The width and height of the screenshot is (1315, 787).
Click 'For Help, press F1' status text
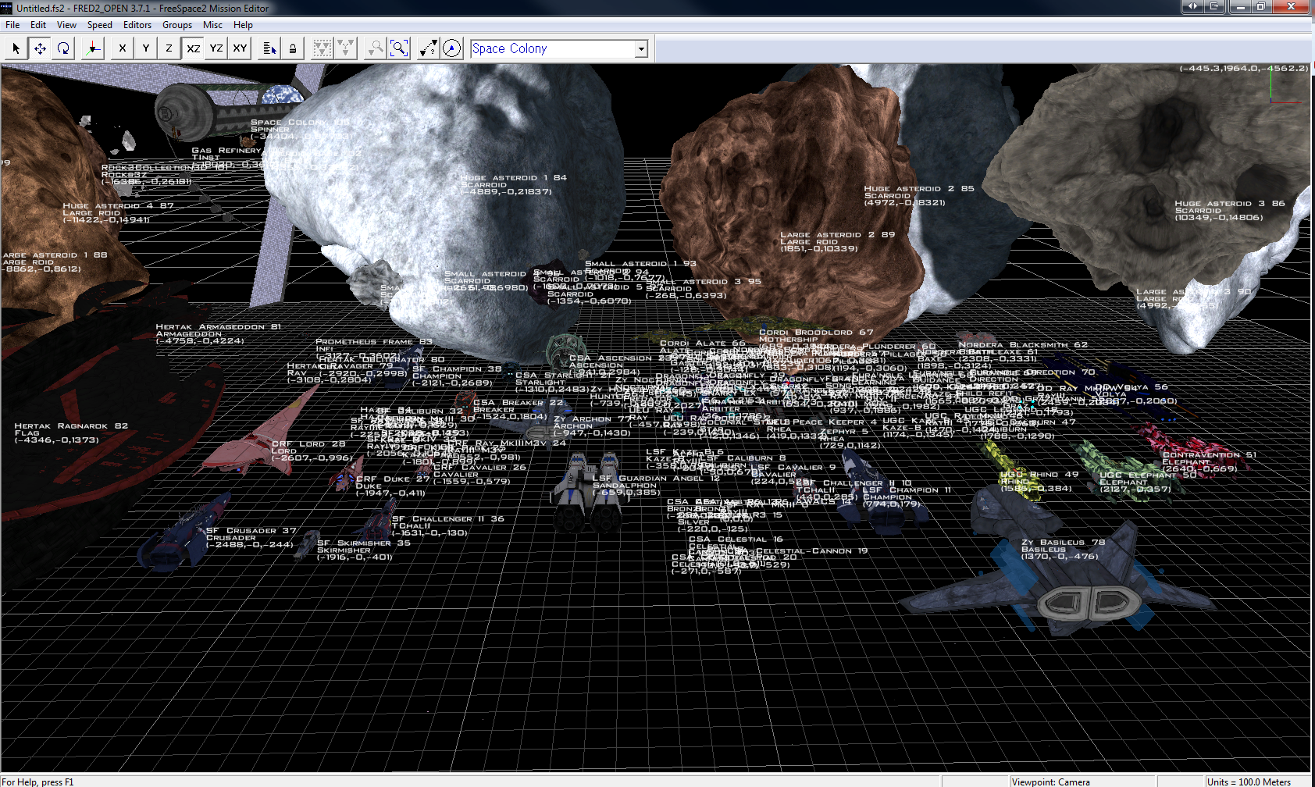pos(37,782)
